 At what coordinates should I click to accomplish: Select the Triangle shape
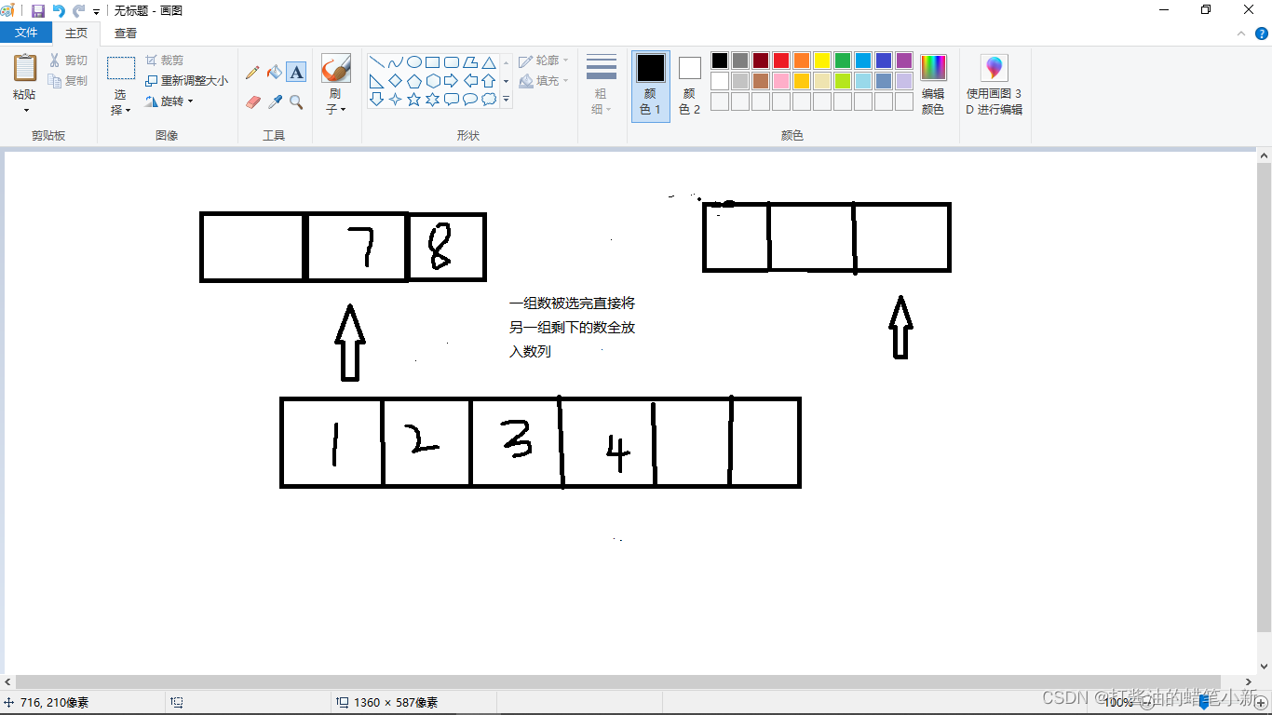click(x=488, y=62)
